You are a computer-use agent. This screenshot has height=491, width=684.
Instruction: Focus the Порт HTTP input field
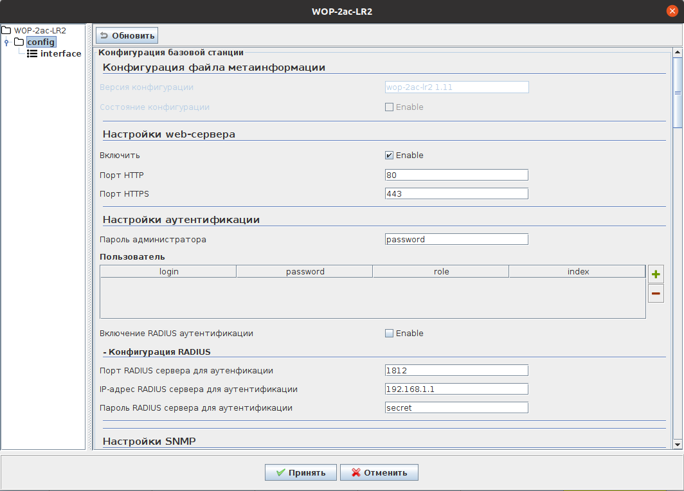[456, 175]
